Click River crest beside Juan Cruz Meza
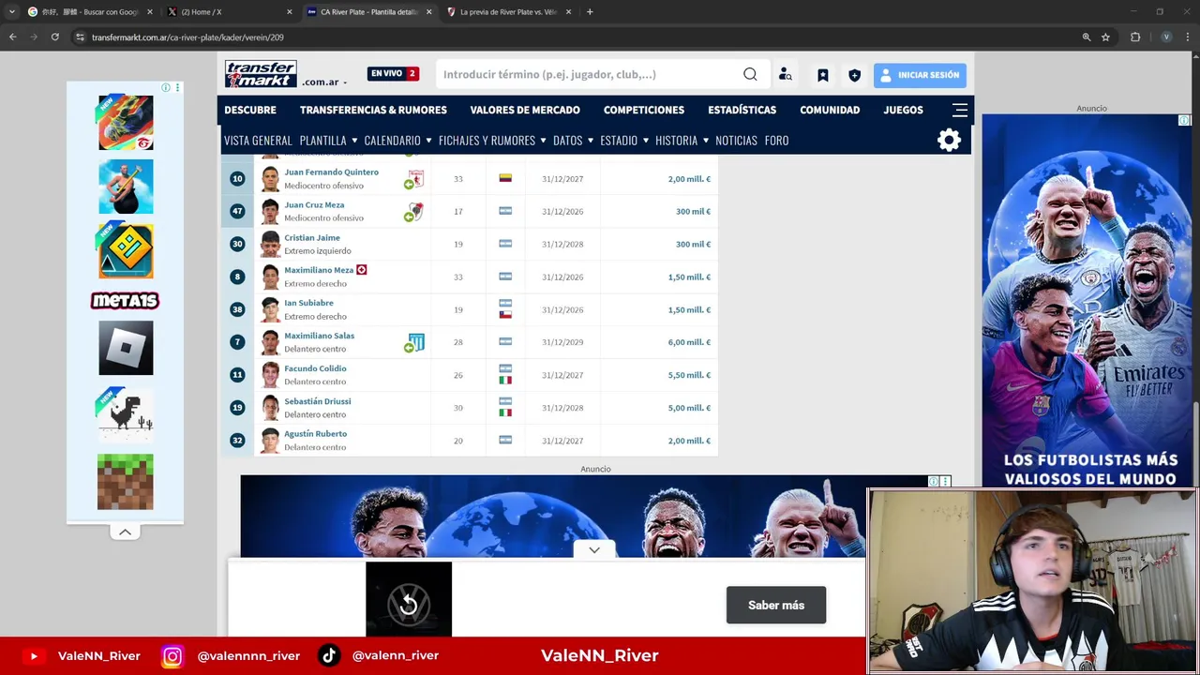This screenshot has height=675, width=1200. [x=416, y=211]
